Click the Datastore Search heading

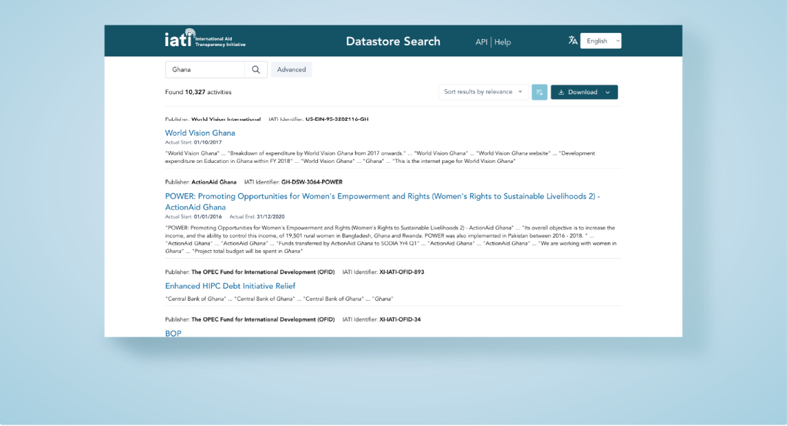(x=393, y=41)
